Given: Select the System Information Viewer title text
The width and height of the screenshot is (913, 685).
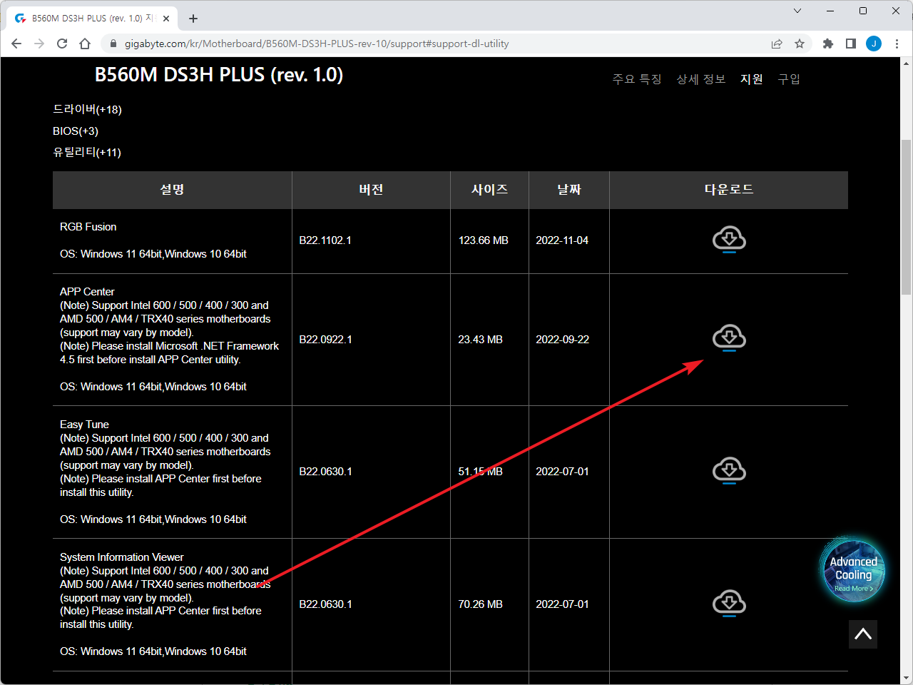Looking at the screenshot, I should (x=122, y=557).
